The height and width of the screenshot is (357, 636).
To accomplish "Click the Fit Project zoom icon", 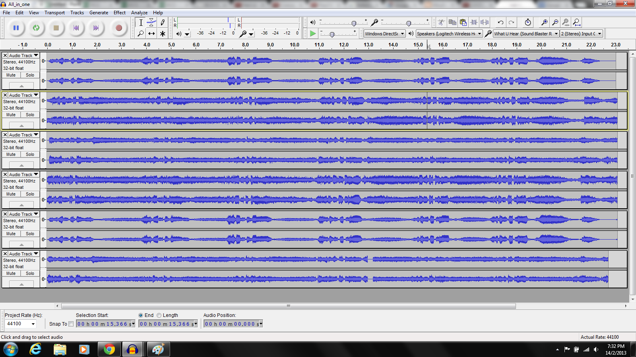I will pos(576,23).
